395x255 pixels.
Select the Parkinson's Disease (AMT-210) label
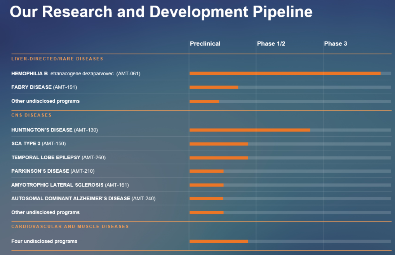[x=53, y=171]
